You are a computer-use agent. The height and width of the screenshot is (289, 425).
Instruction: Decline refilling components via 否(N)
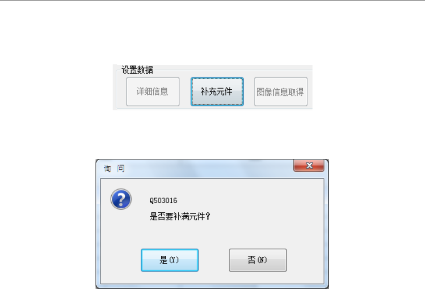pyautogui.click(x=258, y=260)
